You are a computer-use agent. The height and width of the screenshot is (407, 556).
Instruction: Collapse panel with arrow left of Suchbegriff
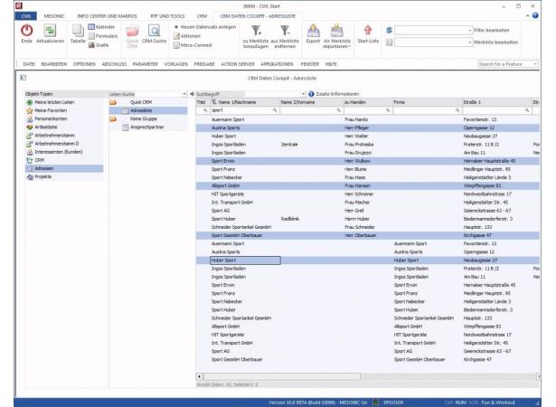pos(192,94)
